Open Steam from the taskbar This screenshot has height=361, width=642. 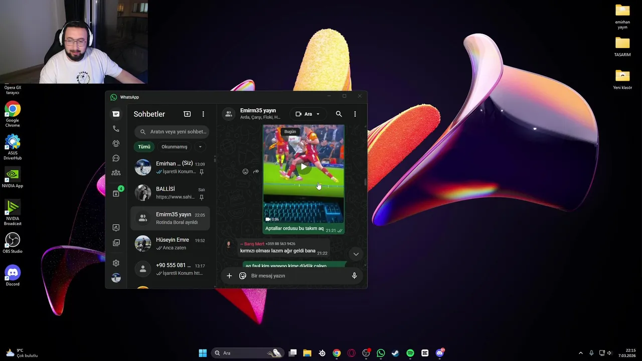pos(395,353)
